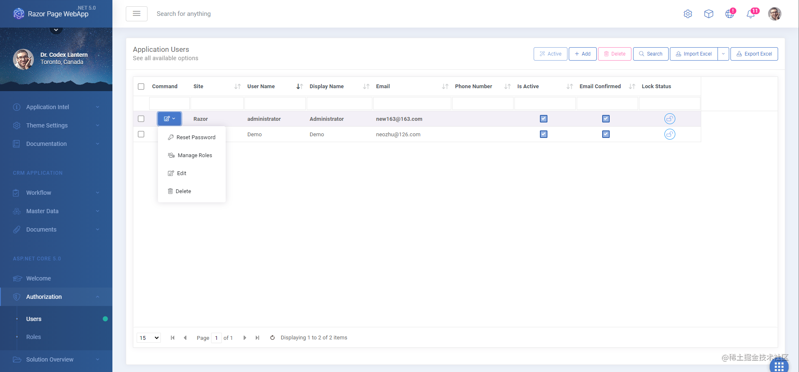Viewport: 799px width, 372px height.
Task: Toggle Is Active checkbox for administrator
Action: pyautogui.click(x=544, y=119)
